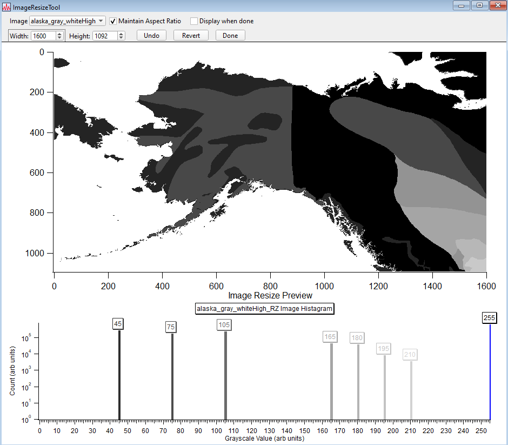
Task: Increase Width using the up arrow
Action: tap(59, 34)
